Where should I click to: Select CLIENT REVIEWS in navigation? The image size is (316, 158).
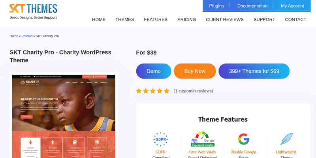(225, 19)
